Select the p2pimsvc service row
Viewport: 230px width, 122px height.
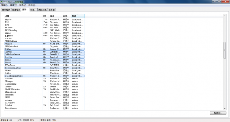pos(44,36)
